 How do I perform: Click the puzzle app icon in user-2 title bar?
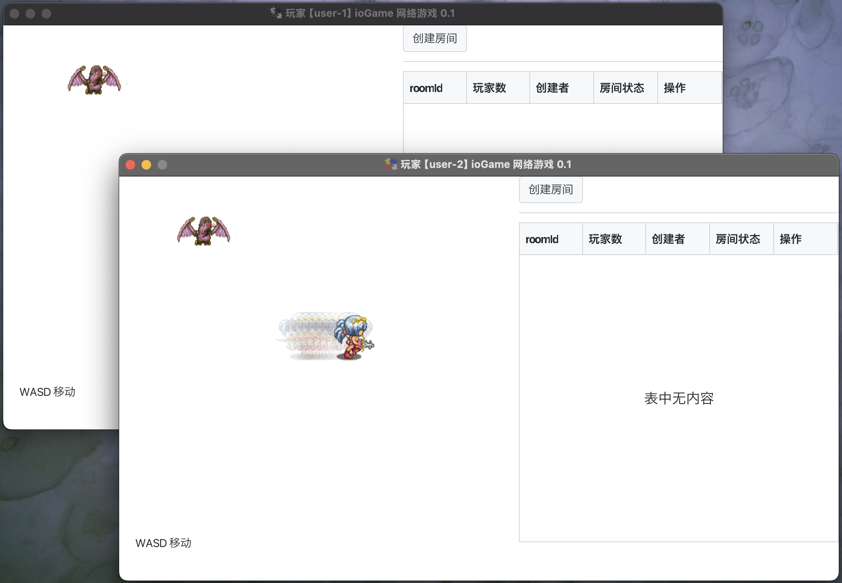pyautogui.click(x=391, y=164)
